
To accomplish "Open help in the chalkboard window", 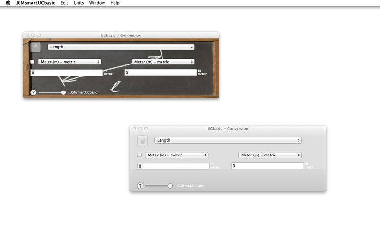I will point(33,92).
